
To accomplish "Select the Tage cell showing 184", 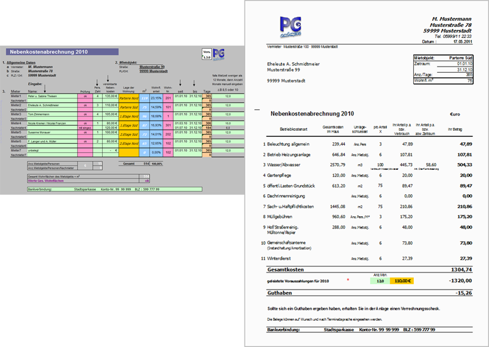I will (x=207, y=128).
